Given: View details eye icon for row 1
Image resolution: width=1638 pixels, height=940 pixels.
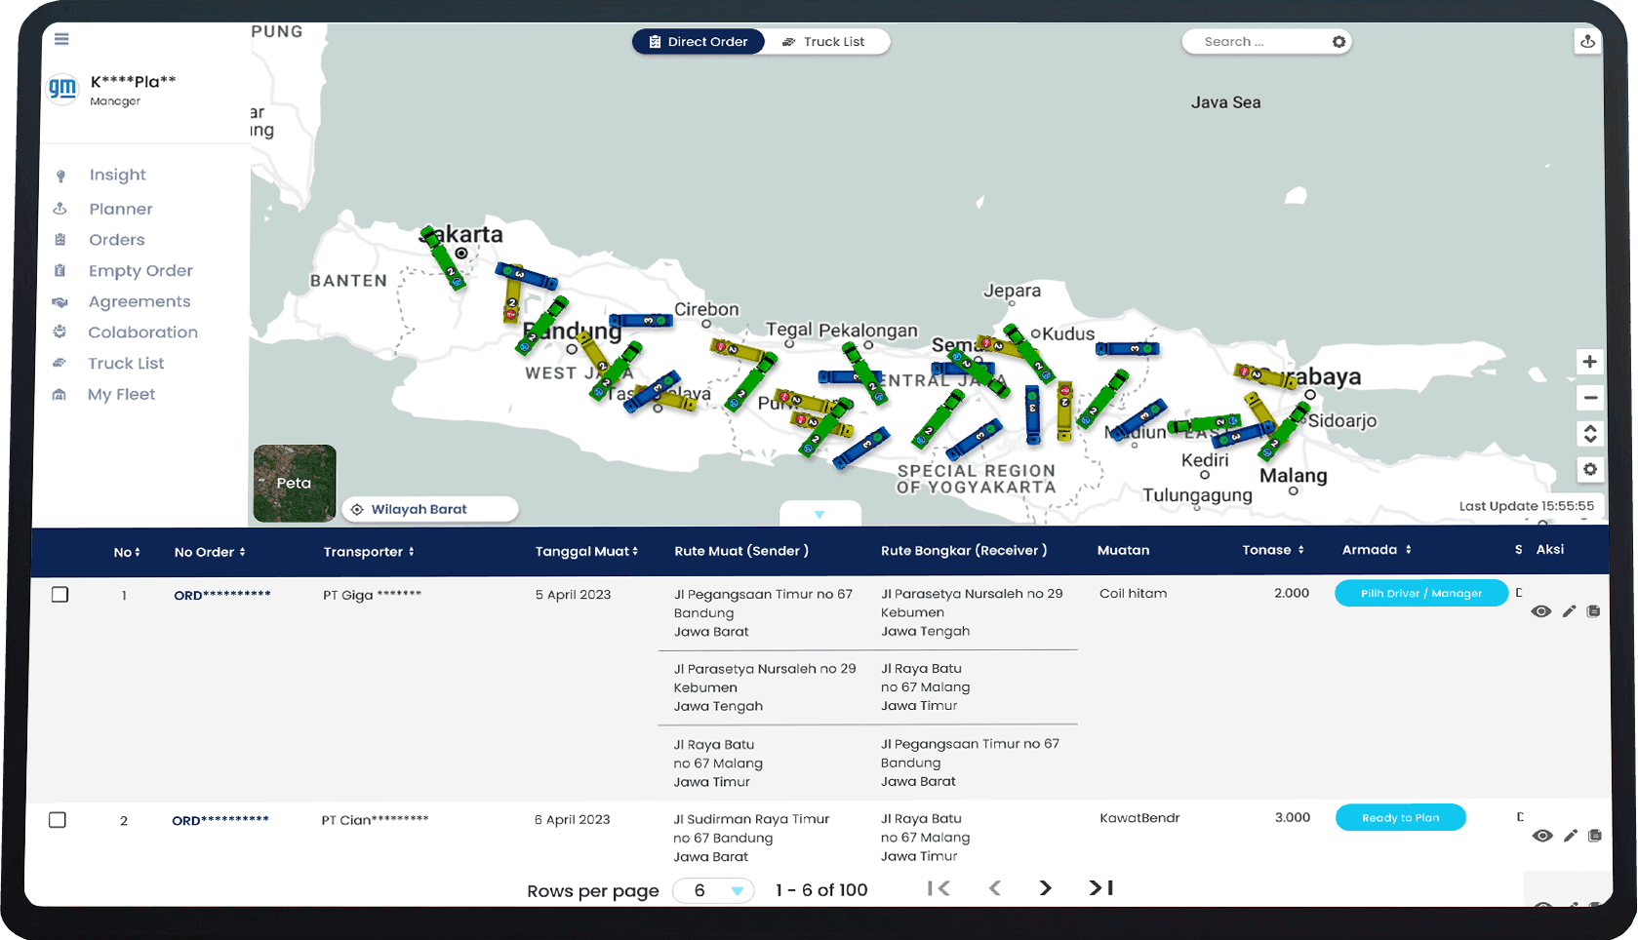Looking at the screenshot, I should pyautogui.click(x=1541, y=611).
